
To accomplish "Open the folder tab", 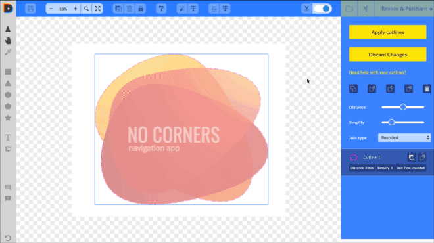I will pos(349,9).
